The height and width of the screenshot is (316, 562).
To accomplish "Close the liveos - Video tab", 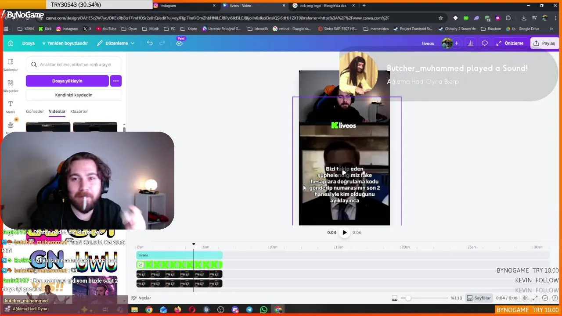I will [284, 6].
